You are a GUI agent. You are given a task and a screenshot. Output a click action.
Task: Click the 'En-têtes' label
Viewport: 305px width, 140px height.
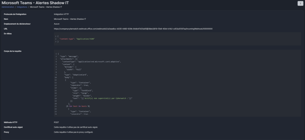point(7,34)
